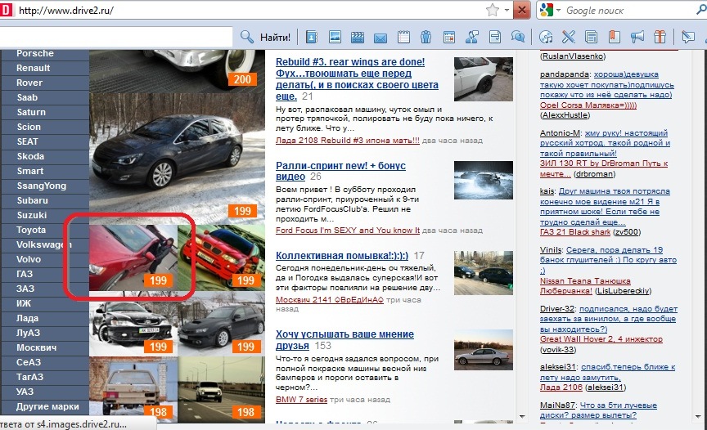707x430 pixels.
Task: Open the search engine selector dropdown arrow
Action: [558, 10]
